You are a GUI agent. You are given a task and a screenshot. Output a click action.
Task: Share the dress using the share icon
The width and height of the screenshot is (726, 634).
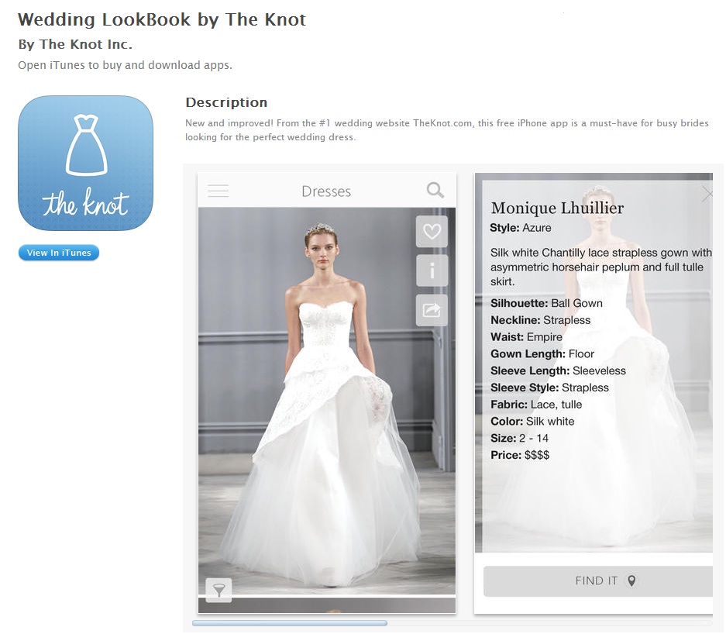click(x=432, y=310)
